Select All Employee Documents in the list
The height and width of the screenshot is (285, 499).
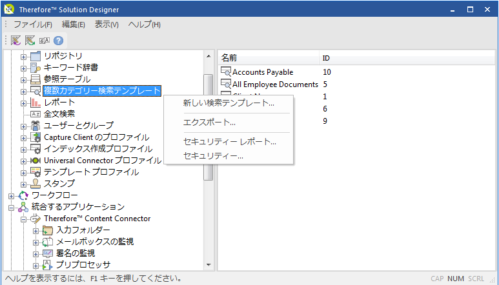click(275, 84)
